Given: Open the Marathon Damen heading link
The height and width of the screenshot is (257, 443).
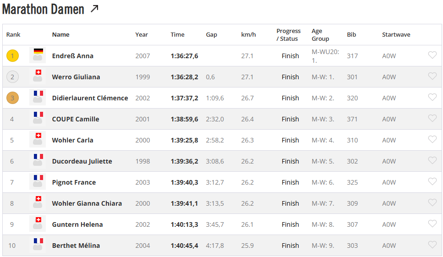Looking at the screenshot, I should point(43,9).
